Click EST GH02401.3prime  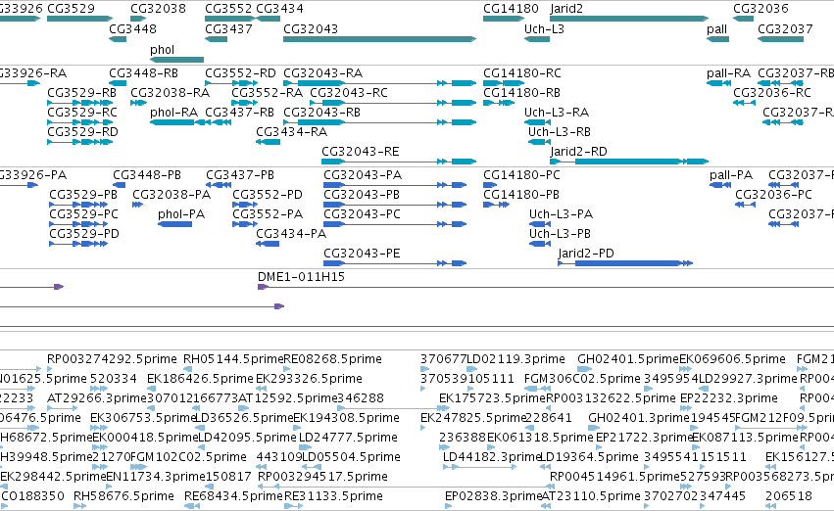pos(639,419)
